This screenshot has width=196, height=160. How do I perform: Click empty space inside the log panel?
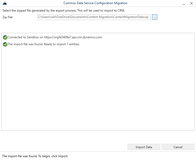(x=97, y=90)
